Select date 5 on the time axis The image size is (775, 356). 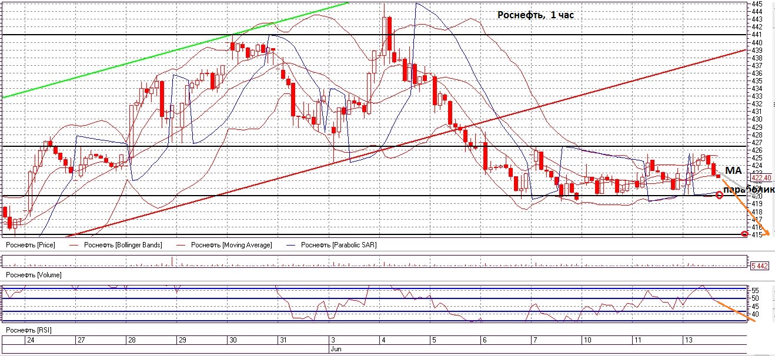pyautogui.click(x=434, y=340)
